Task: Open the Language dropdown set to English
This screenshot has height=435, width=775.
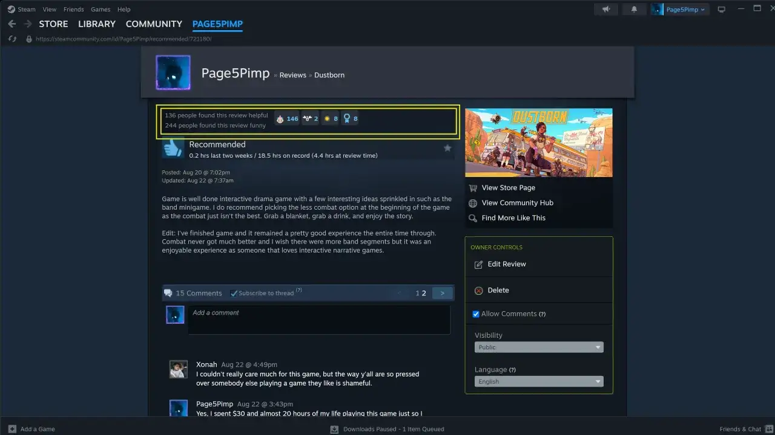Action: click(538, 381)
